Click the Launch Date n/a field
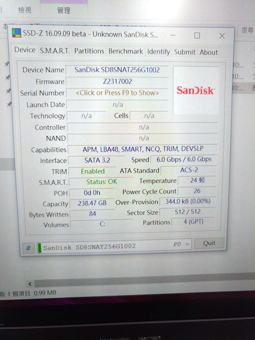The image size is (255, 340). coord(118,105)
